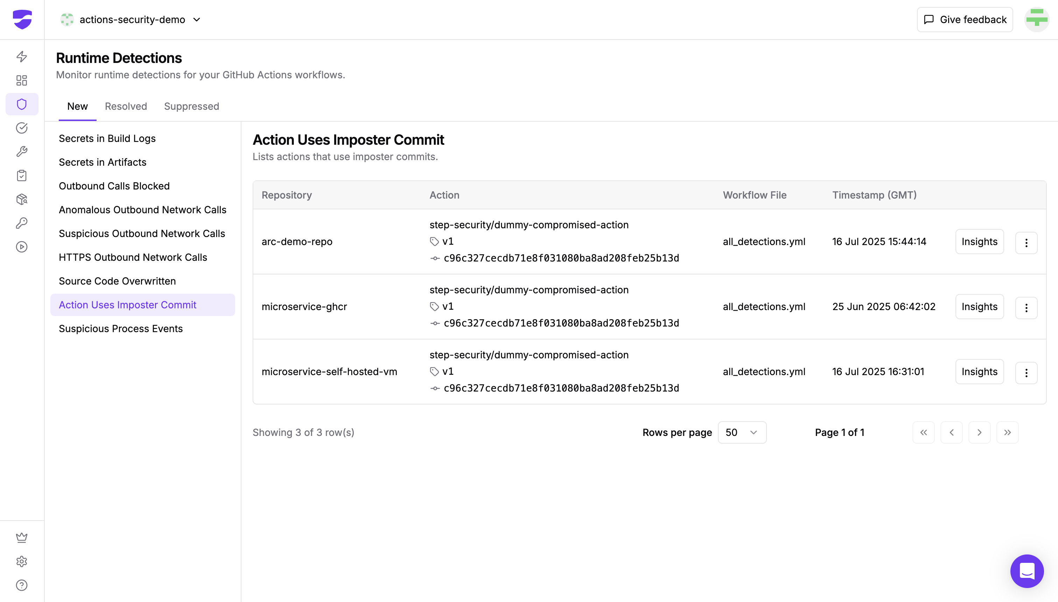Open the rows per page dropdown
The image size is (1058, 602).
[741, 432]
